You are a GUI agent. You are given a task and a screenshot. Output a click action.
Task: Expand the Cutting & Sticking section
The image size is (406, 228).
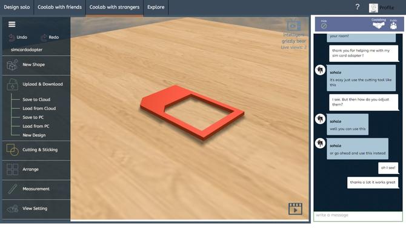pos(36,150)
